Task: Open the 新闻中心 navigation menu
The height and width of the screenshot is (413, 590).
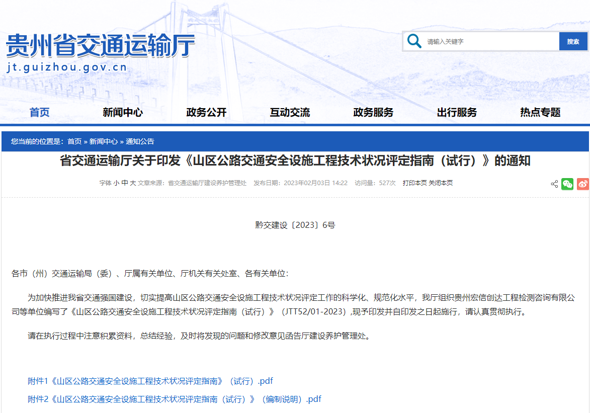Action: pos(123,113)
